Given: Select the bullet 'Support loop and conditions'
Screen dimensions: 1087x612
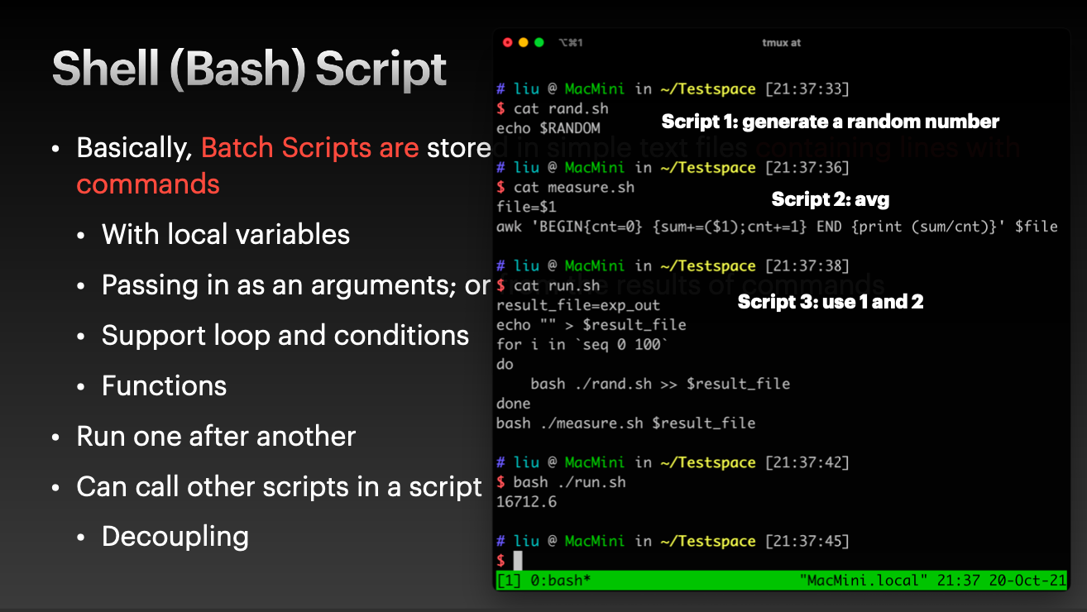Looking at the screenshot, I should (x=285, y=335).
